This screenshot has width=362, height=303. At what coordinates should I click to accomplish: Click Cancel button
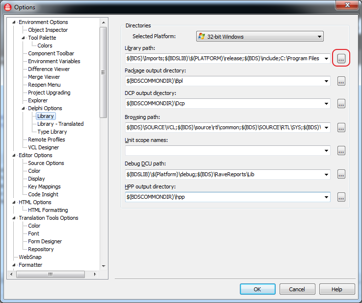pos(297,289)
